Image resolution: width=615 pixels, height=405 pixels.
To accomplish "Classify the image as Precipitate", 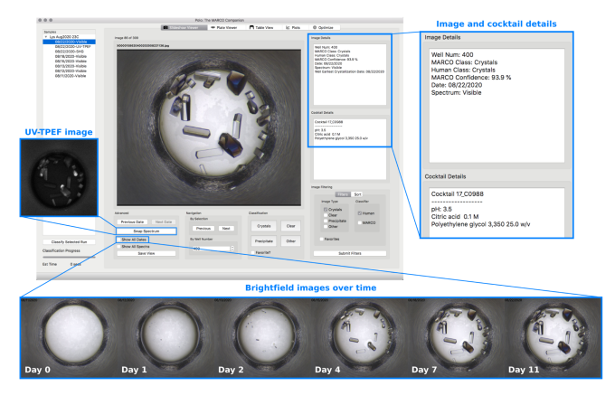I will click(264, 240).
